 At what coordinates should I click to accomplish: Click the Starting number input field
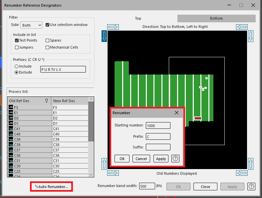(158, 125)
